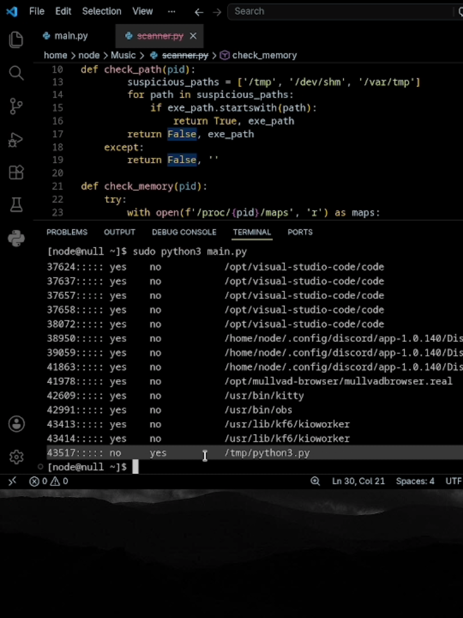Click the VS Code logo icon
Image resolution: width=463 pixels, height=618 pixels.
coord(12,11)
